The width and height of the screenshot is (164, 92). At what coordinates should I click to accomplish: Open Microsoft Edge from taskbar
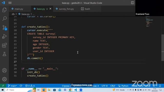point(44,90)
